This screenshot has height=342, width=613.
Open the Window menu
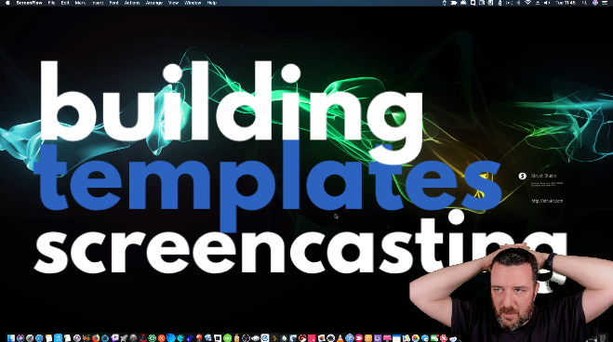coord(193,3)
